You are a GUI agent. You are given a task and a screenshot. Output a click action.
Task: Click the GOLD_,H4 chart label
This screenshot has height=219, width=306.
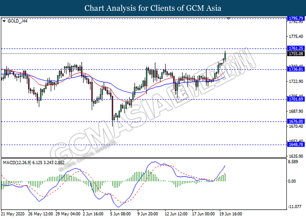[x=17, y=21]
